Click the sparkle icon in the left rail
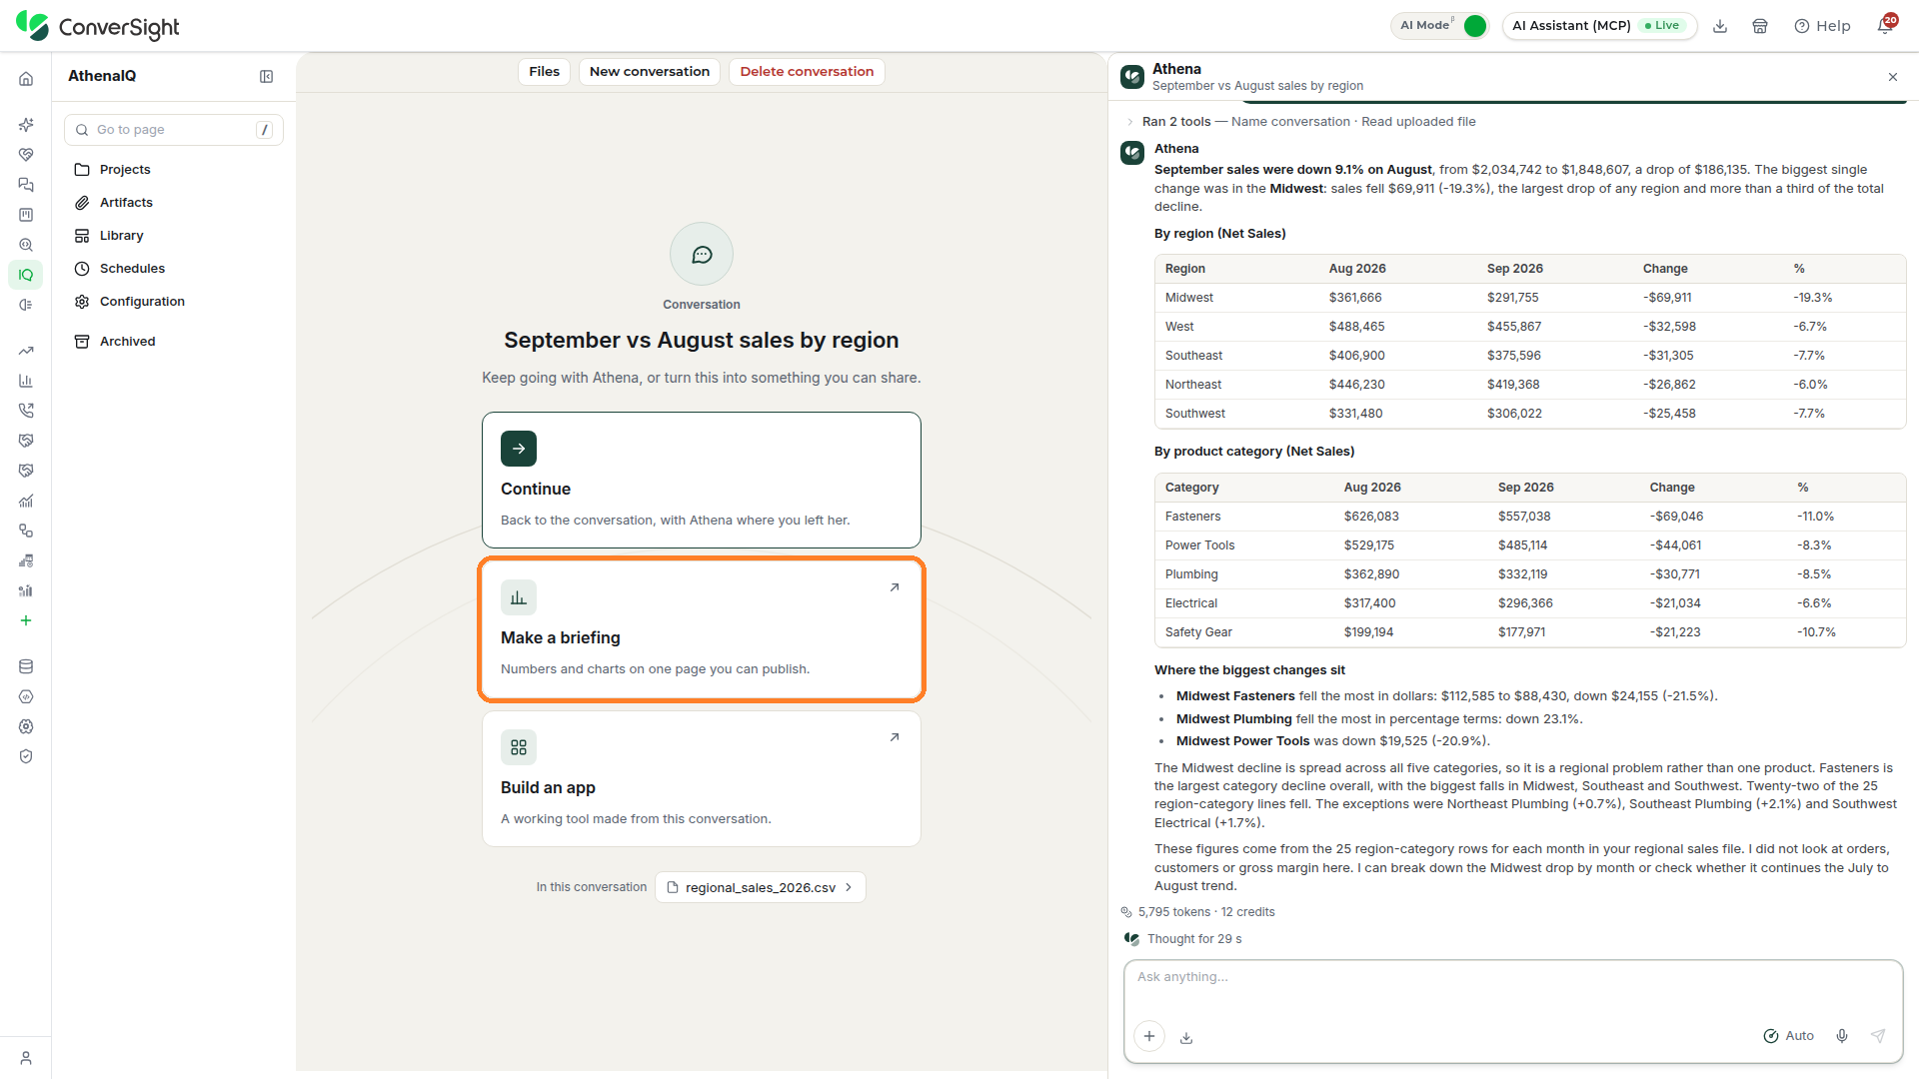The image size is (1919, 1079). point(26,125)
